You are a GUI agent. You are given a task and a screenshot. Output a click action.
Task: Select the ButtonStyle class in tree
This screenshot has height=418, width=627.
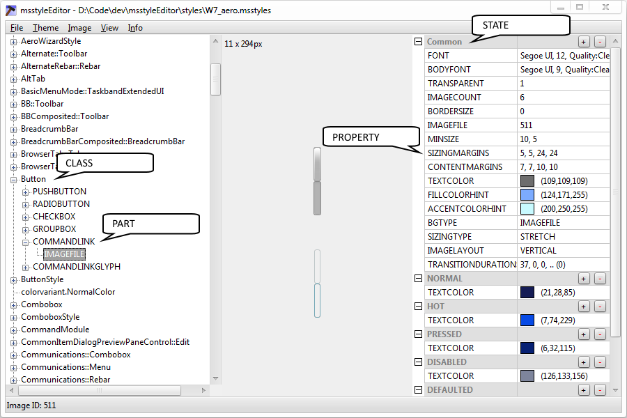[42, 279]
